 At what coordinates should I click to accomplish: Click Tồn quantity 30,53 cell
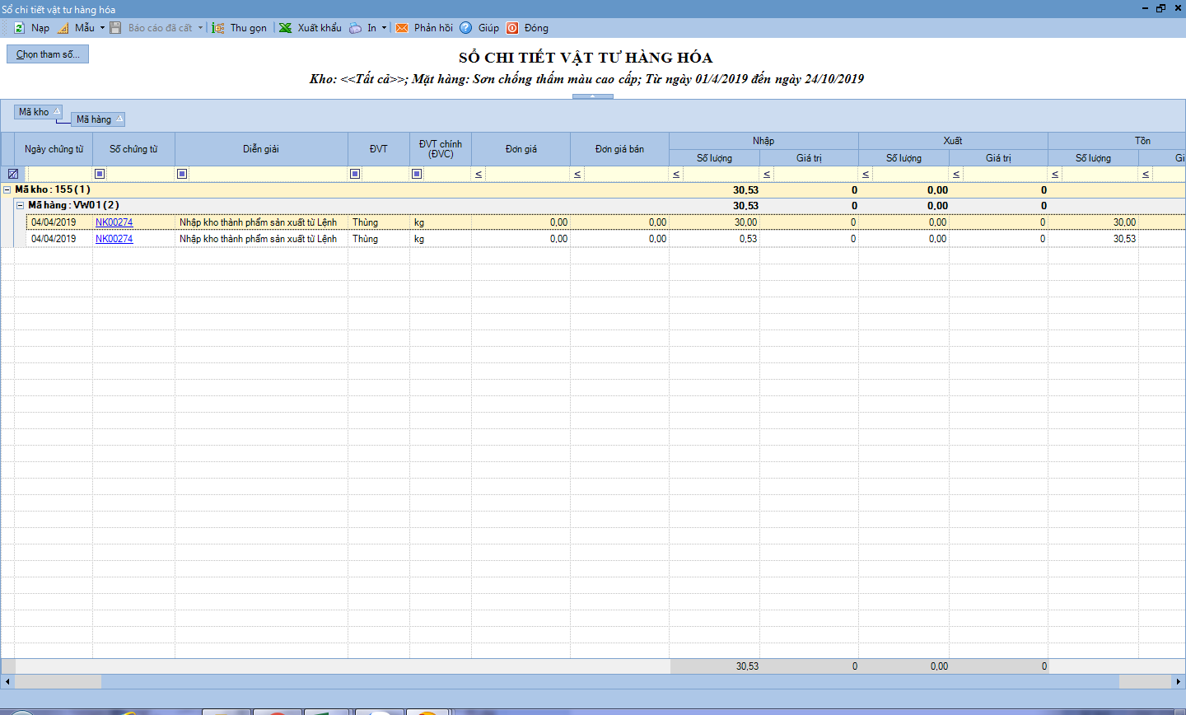point(1093,239)
